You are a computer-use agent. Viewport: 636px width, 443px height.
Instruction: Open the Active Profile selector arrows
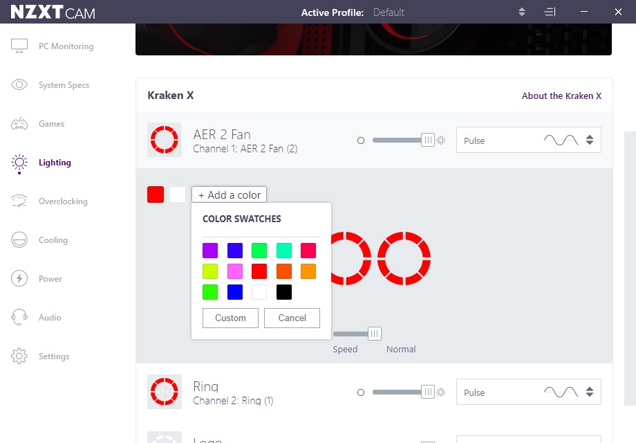click(x=522, y=12)
